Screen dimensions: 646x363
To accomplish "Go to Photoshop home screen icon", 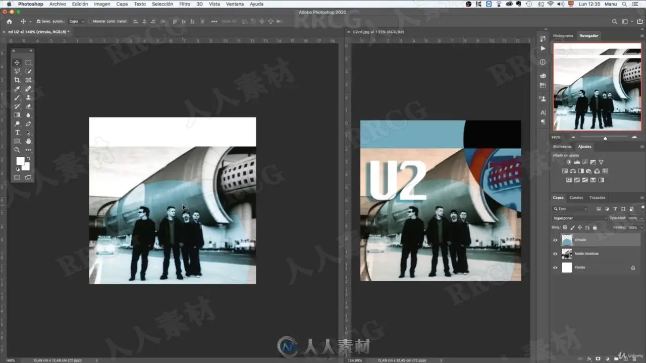I will (9, 22).
